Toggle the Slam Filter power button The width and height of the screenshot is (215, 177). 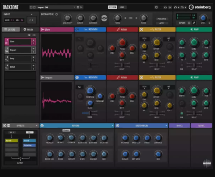coord(141,29)
